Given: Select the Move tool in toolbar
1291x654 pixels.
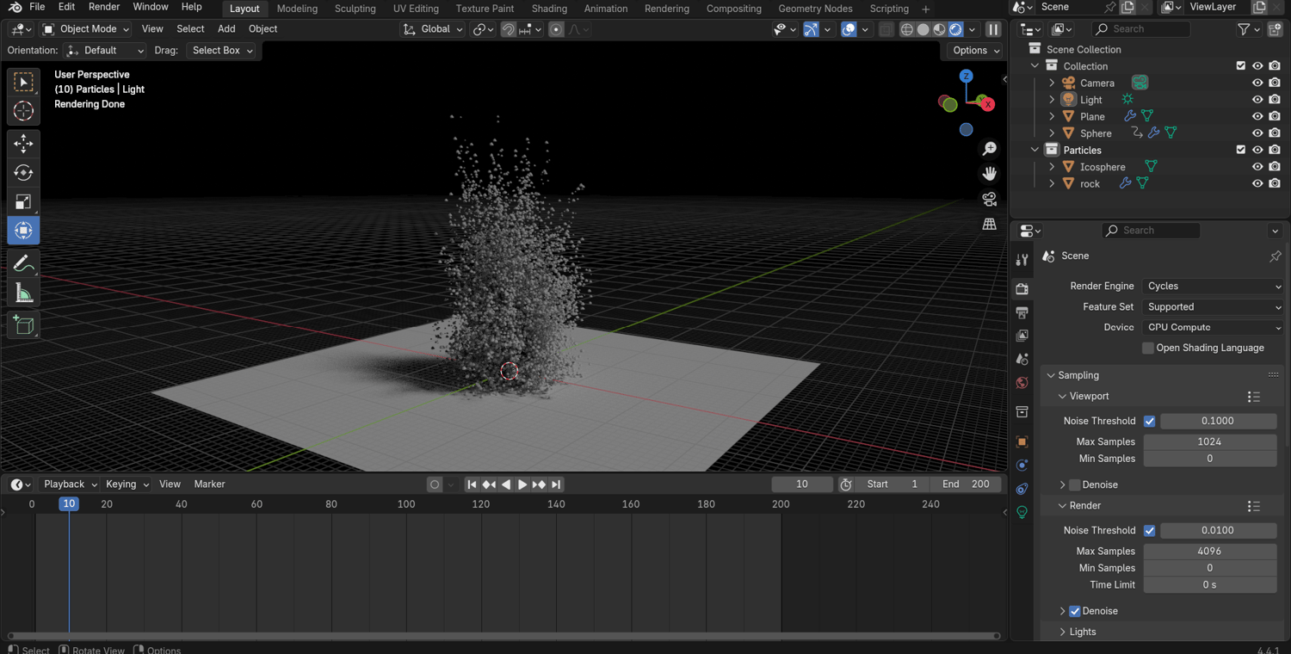Looking at the screenshot, I should [23, 143].
